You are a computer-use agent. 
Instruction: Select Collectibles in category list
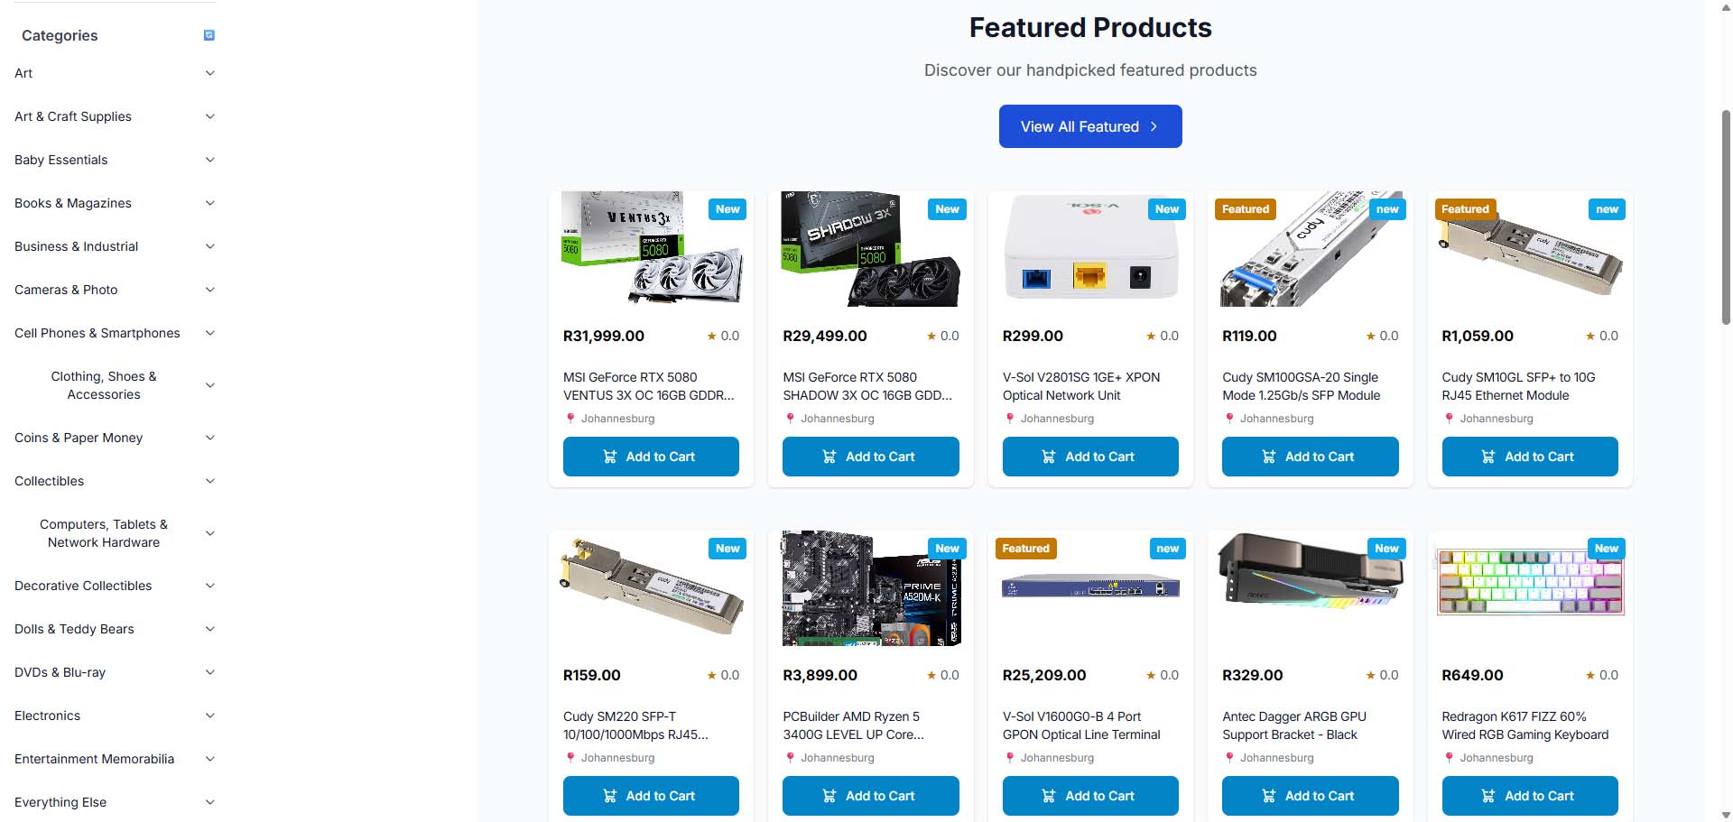tap(50, 481)
